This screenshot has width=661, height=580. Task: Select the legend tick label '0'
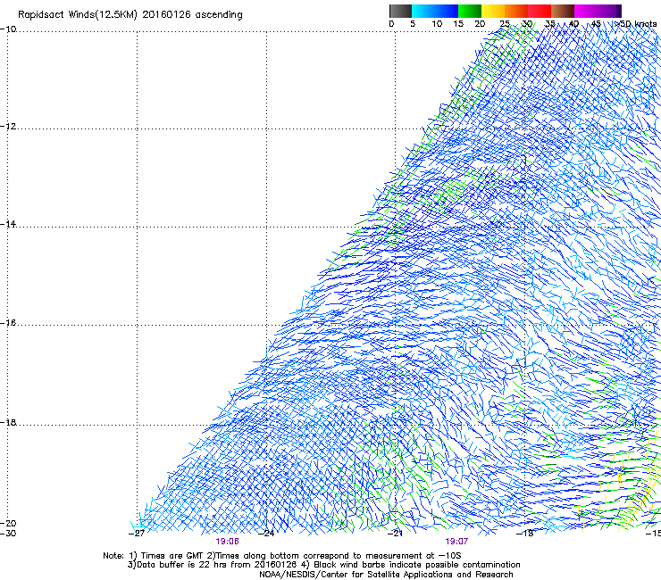point(391,24)
